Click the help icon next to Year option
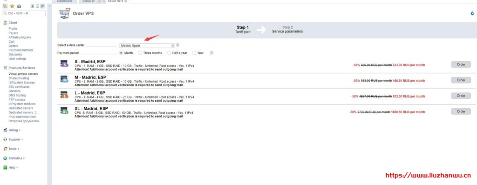 tap(211, 53)
